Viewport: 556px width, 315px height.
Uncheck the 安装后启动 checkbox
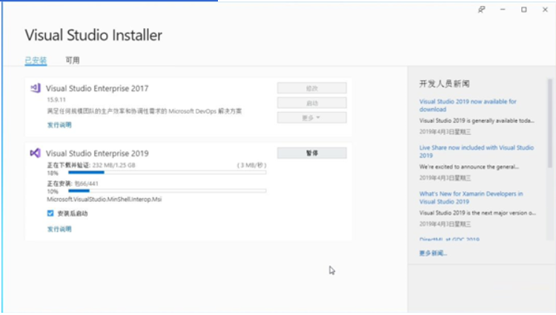pyautogui.click(x=50, y=213)
